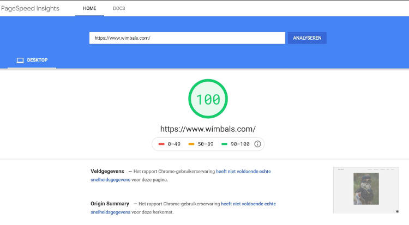Focus the URL input field
The height and width of the screenshot is (225, 409).
(187, 38)
